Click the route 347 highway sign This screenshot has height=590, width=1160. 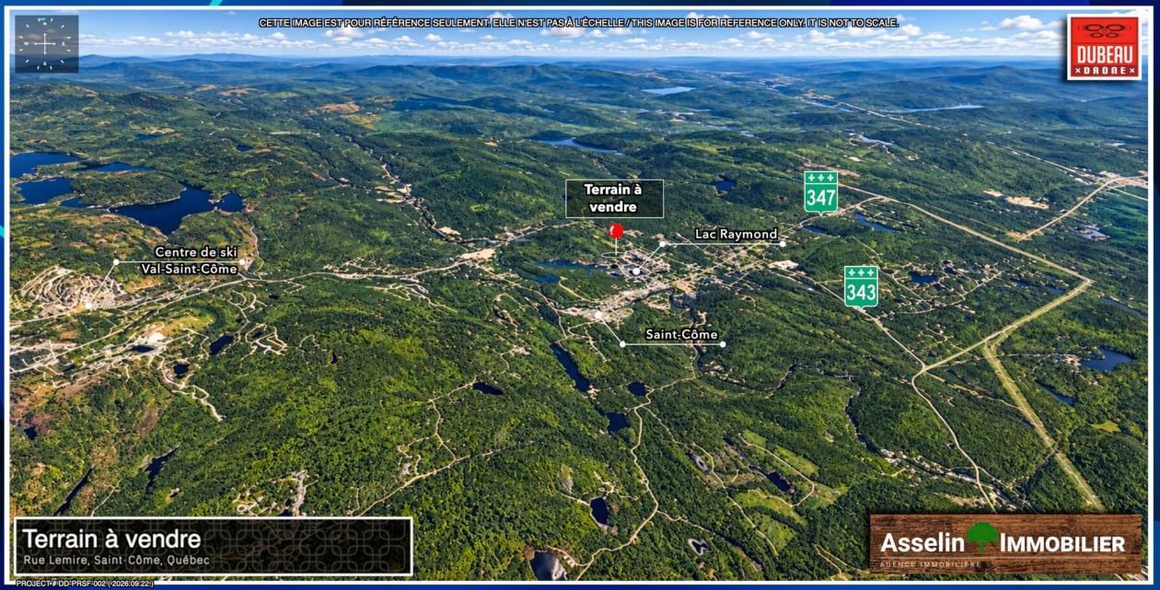click(820, 191)
